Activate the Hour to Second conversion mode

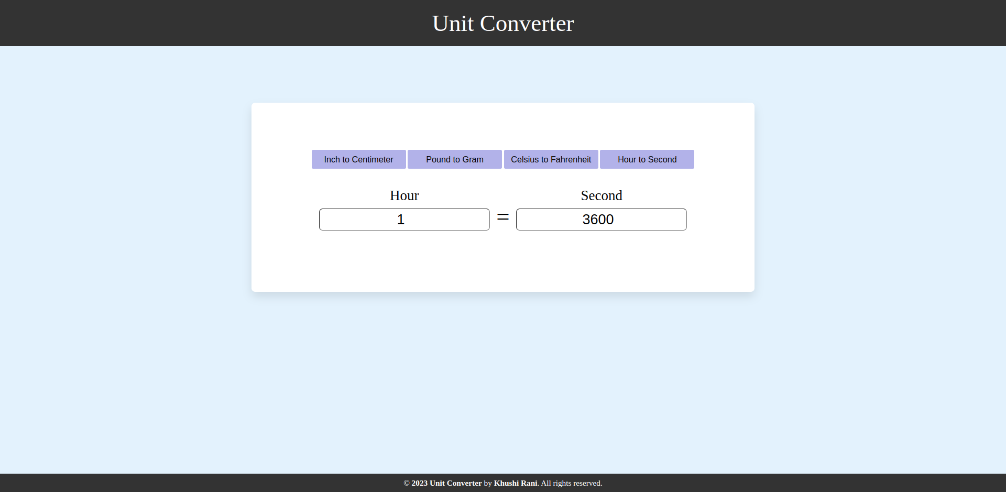tap(647, 159)
